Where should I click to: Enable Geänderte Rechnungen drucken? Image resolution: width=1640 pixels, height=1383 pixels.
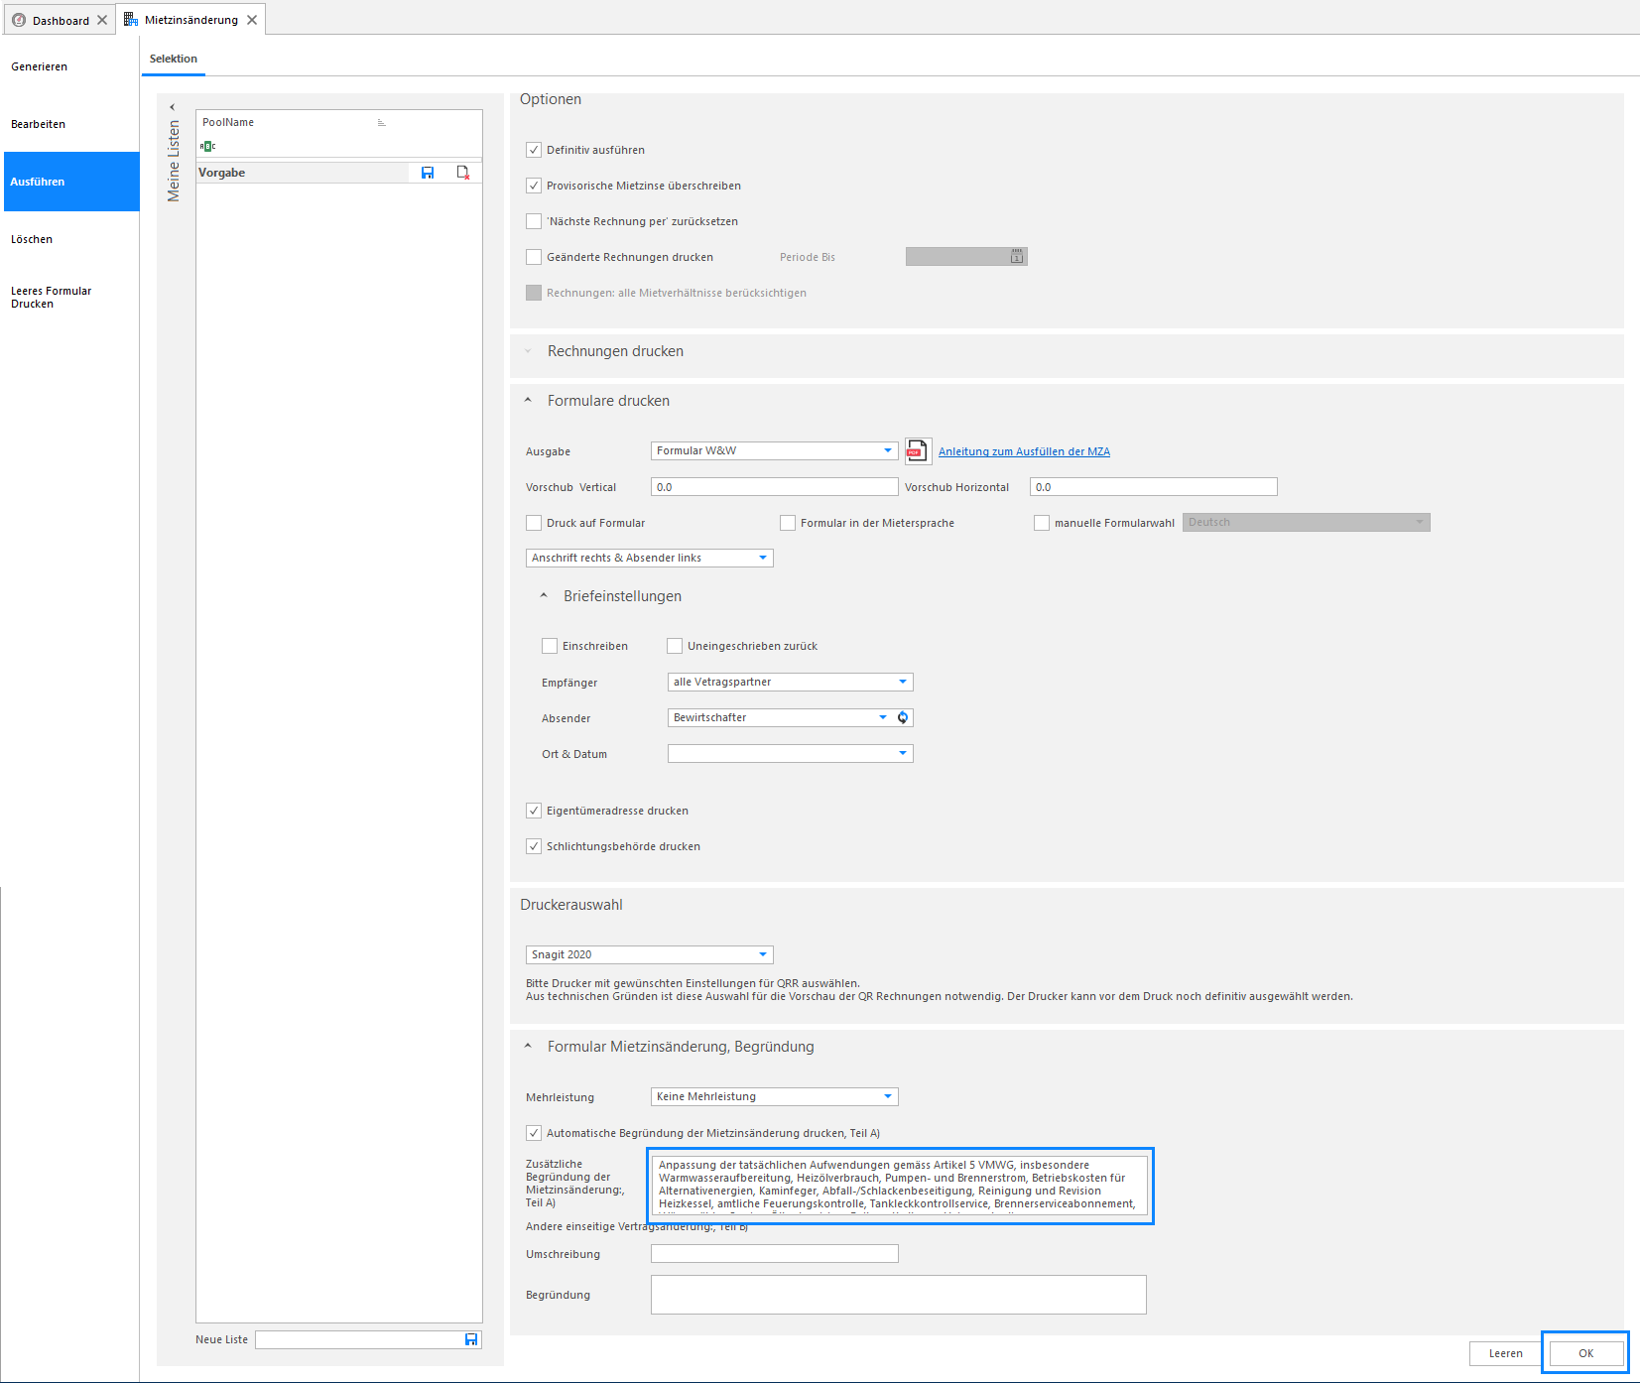point(534,257)
